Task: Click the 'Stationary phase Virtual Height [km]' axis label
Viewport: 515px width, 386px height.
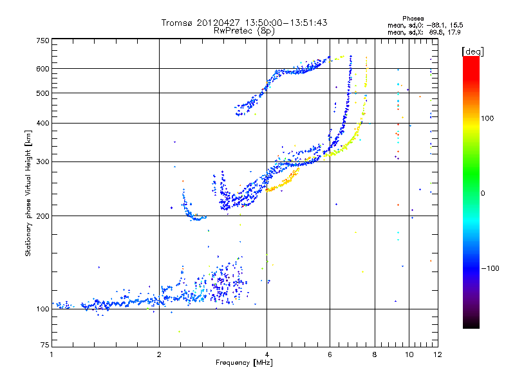Action: 28,193
